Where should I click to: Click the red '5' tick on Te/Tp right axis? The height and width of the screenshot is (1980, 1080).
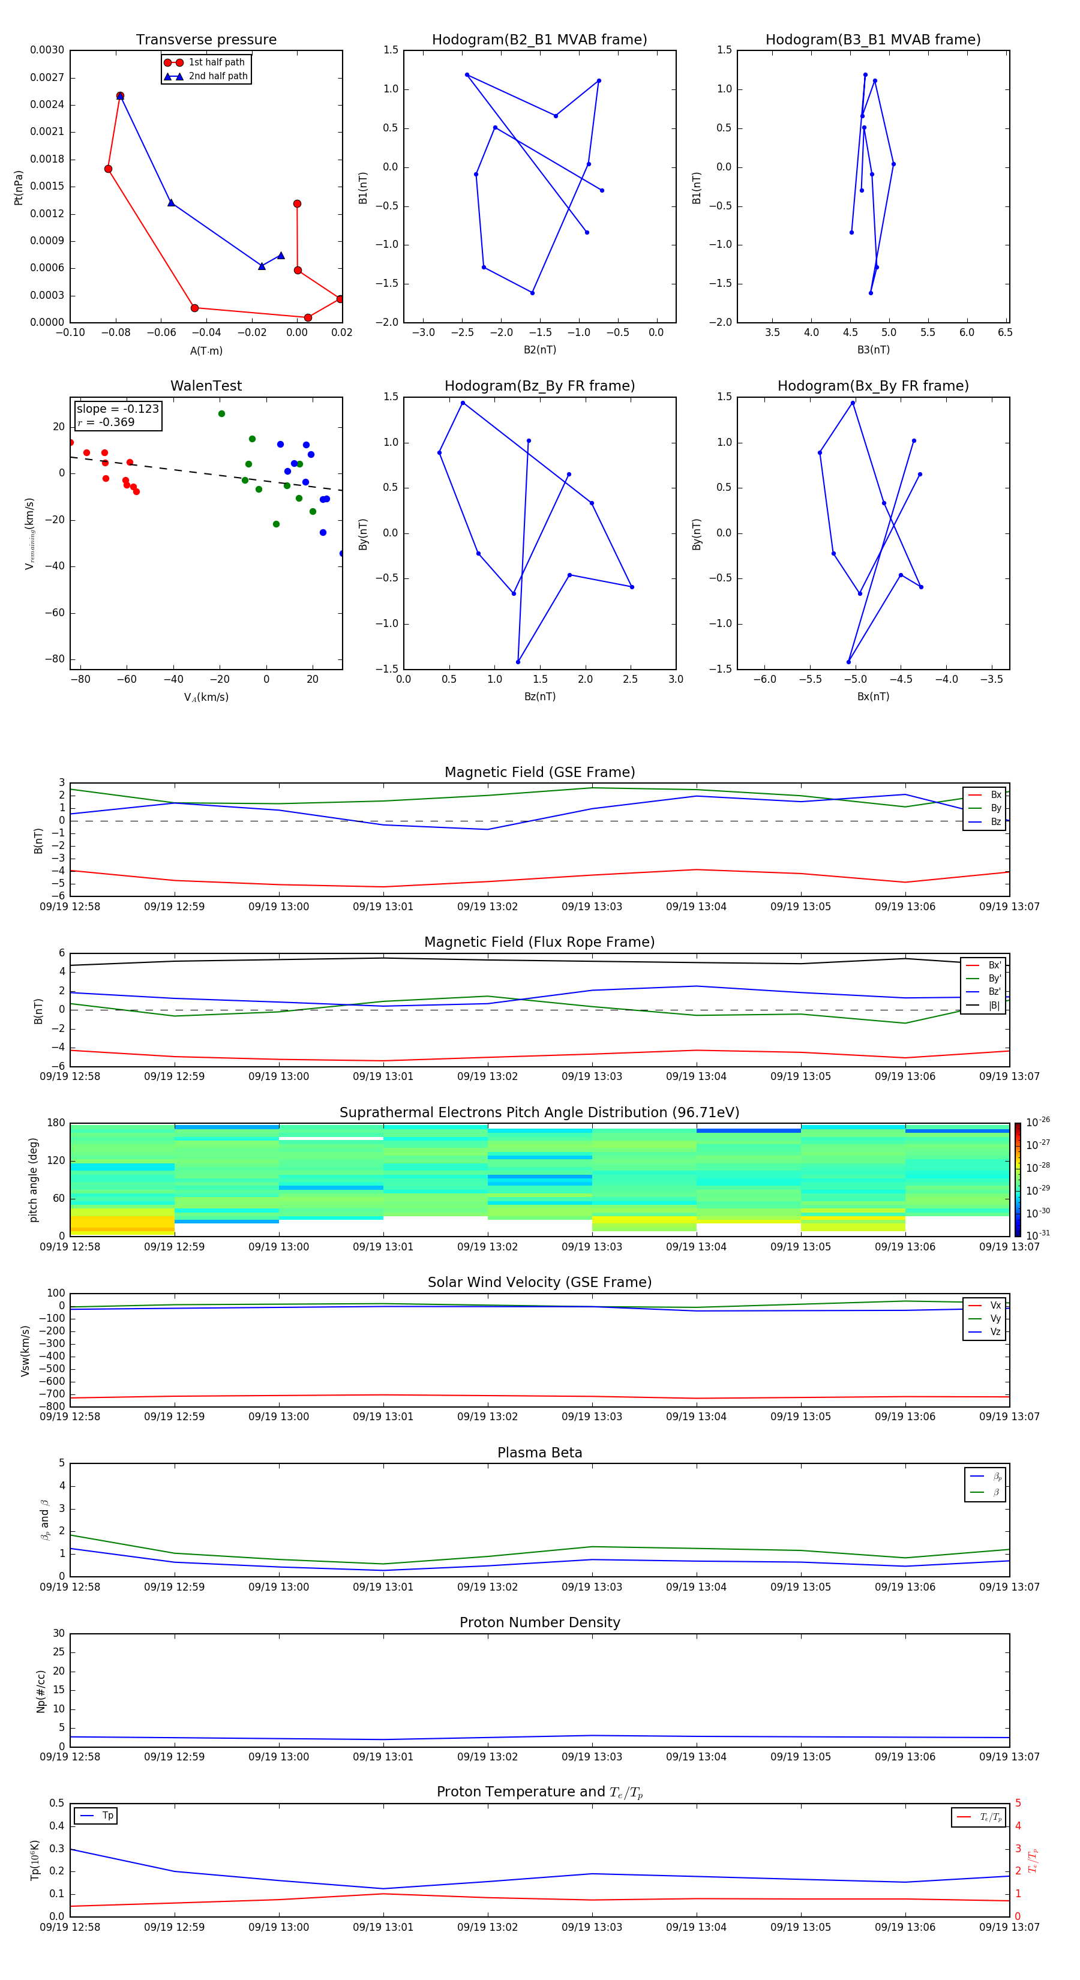1018,1803
